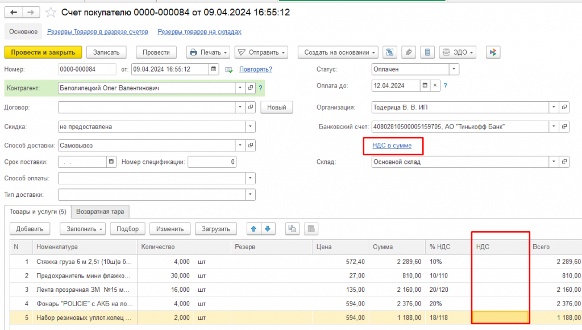Viewport: 582px width, 330px height.
Task: Open Склад record via the open-form icon
Action: coord(564,162)
